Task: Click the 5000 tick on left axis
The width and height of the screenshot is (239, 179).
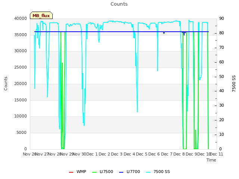Action: coord(22,133)
